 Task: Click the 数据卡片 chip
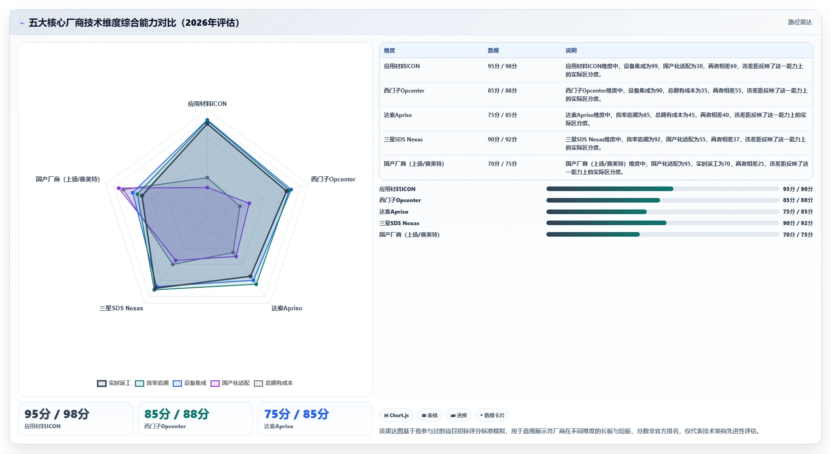[492, 415]
